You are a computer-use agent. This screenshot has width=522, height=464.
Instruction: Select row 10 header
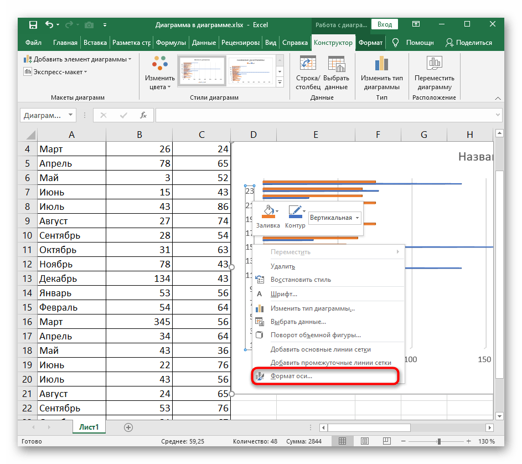[x=27, y=235]
